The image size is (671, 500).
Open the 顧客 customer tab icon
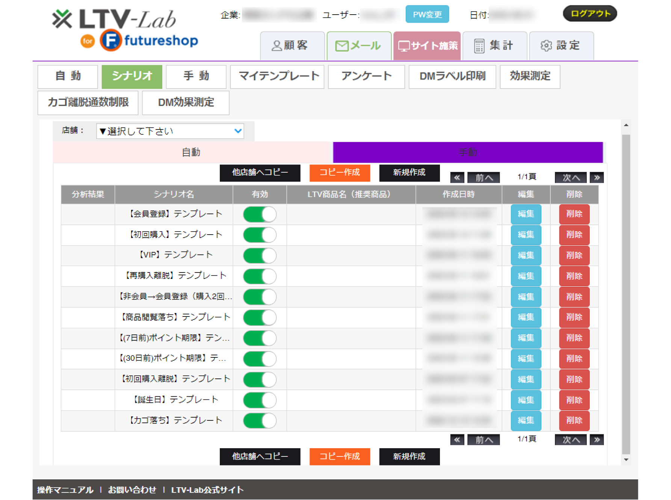[x=277, y=45]
